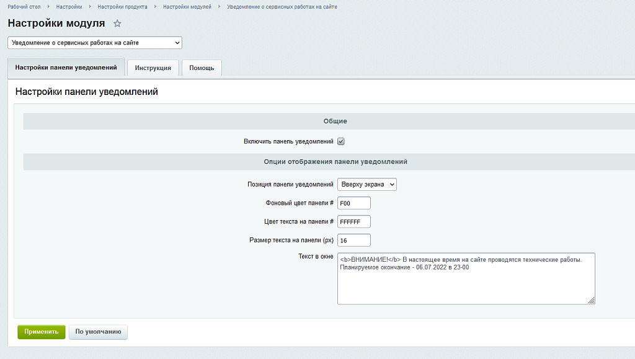635x359 pixels.
Task: Switch to the Инструкция tab
Action: [153, 68]
